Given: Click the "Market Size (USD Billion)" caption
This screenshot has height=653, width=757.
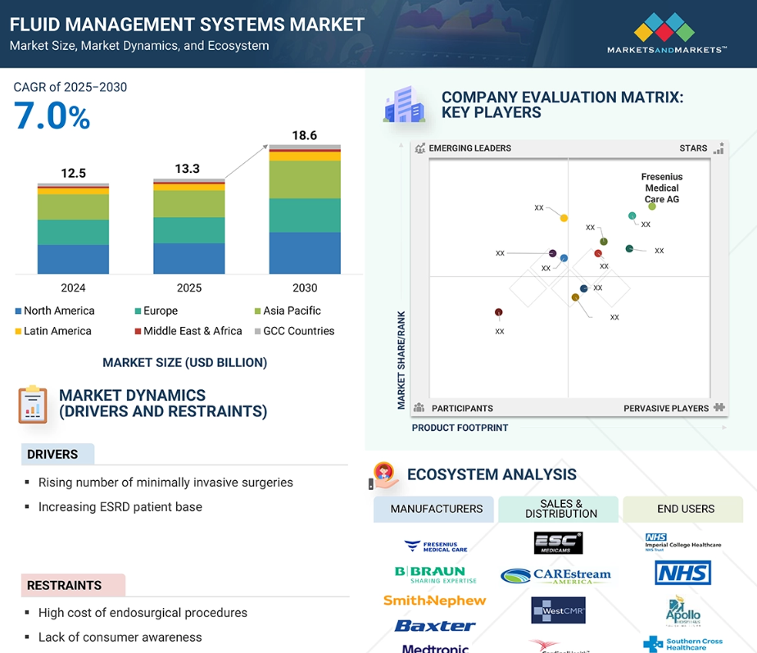Looking at the screenshot, I should [x=185, y=363].
